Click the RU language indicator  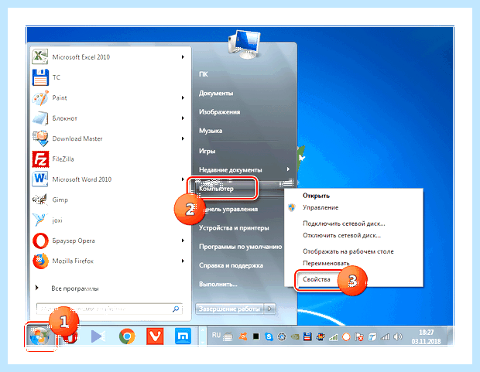point(216,336)
